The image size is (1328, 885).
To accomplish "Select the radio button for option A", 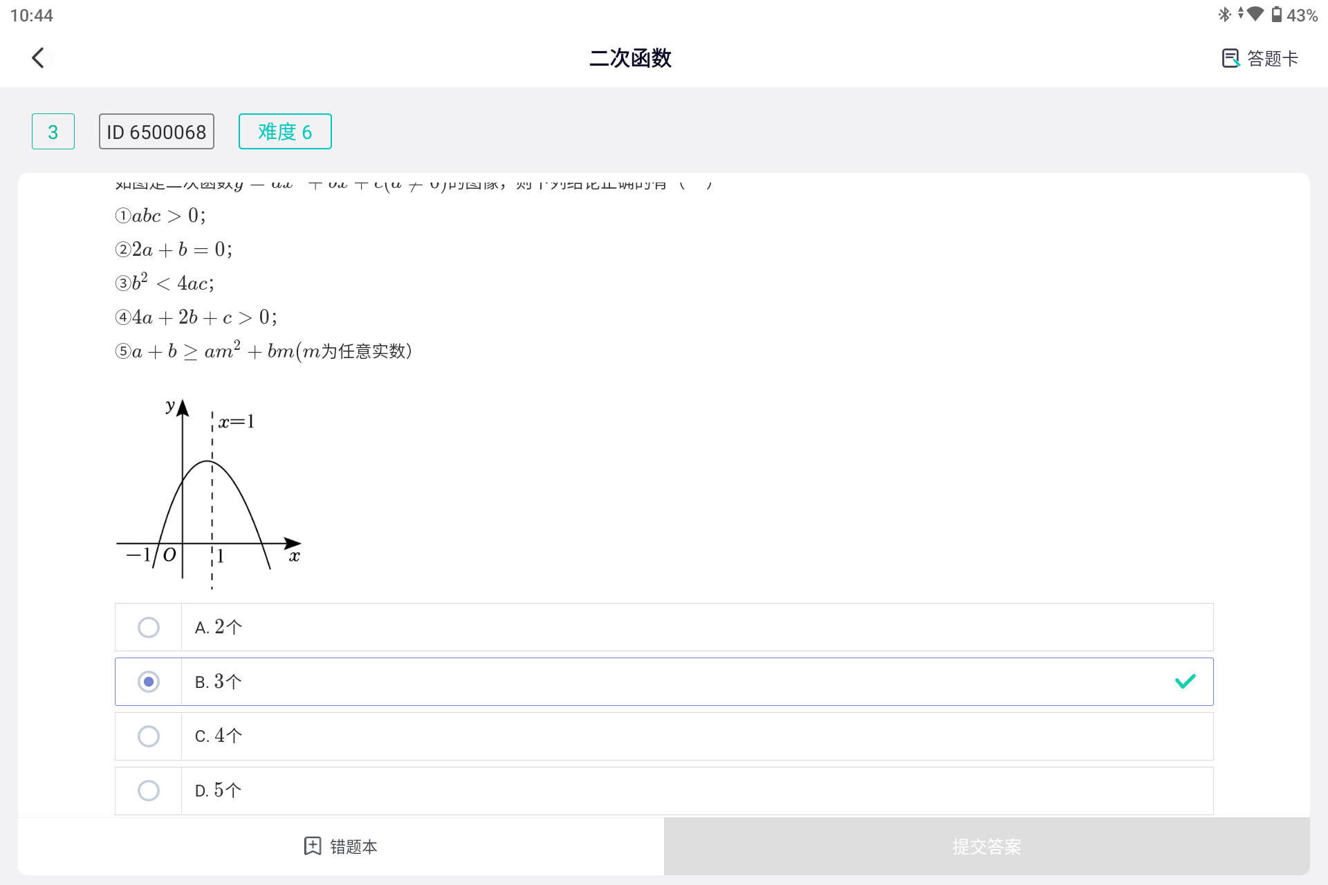I will pos(149,627).
